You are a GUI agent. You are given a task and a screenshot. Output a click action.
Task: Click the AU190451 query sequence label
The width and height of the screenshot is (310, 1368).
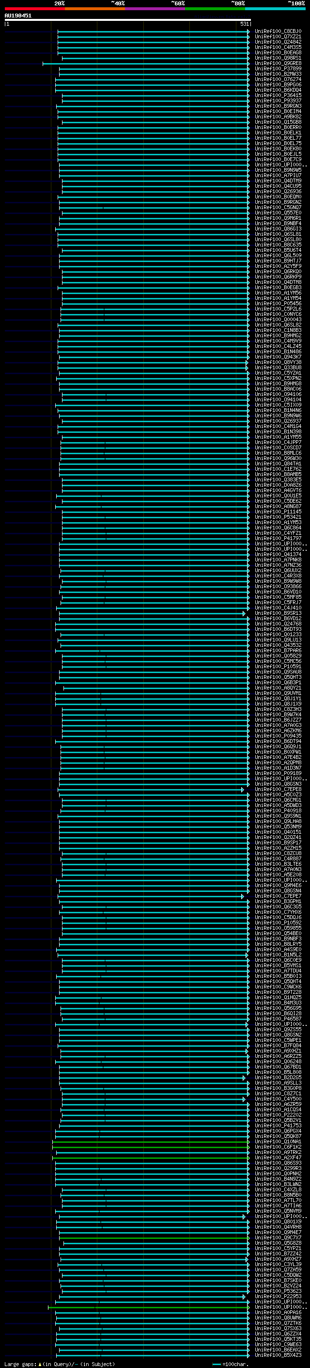click(18, 16)
